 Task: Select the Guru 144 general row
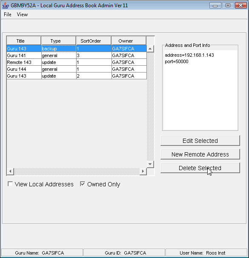77,69
